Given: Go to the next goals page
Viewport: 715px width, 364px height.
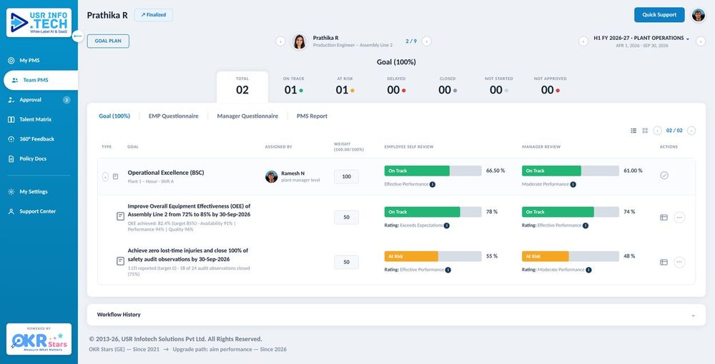Looking at the screenshot, I should [691, 131].
